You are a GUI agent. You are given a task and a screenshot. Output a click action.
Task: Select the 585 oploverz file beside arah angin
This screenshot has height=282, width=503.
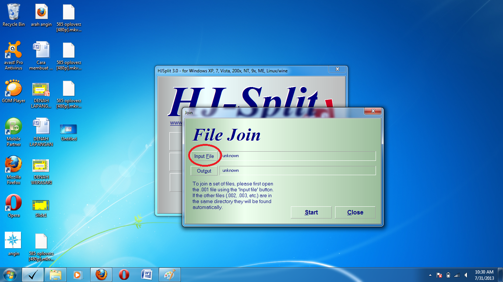(69, 18)
